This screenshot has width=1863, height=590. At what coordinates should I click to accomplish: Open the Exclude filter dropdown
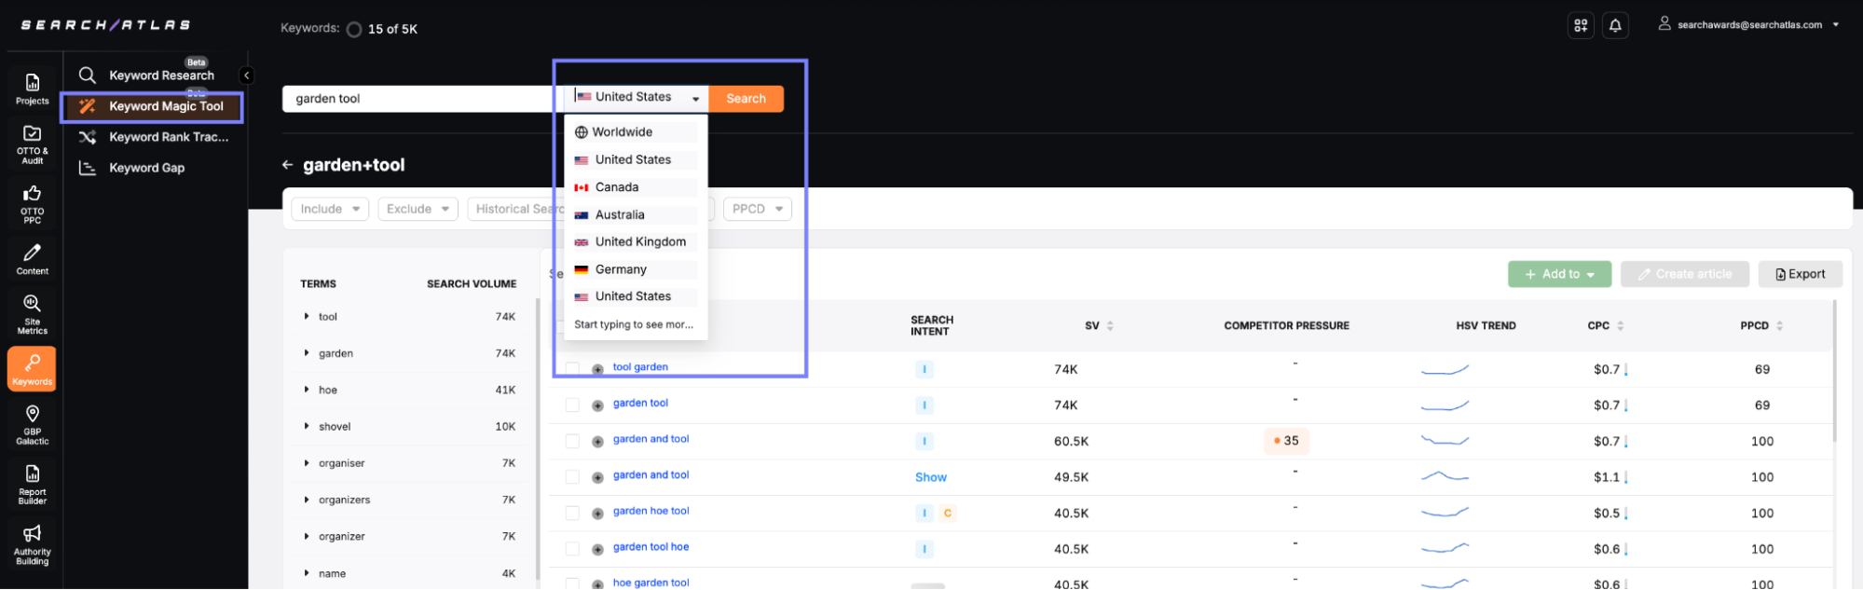click(418, 210)
